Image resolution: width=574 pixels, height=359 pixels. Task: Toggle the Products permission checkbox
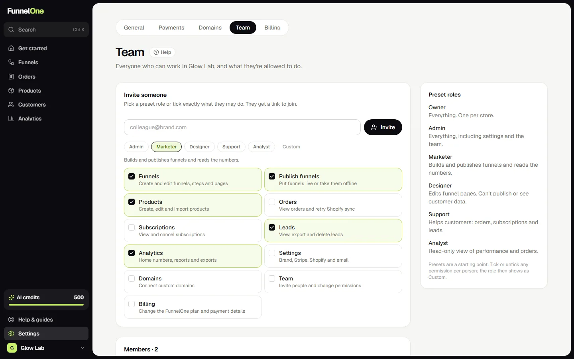coord(132,202)
